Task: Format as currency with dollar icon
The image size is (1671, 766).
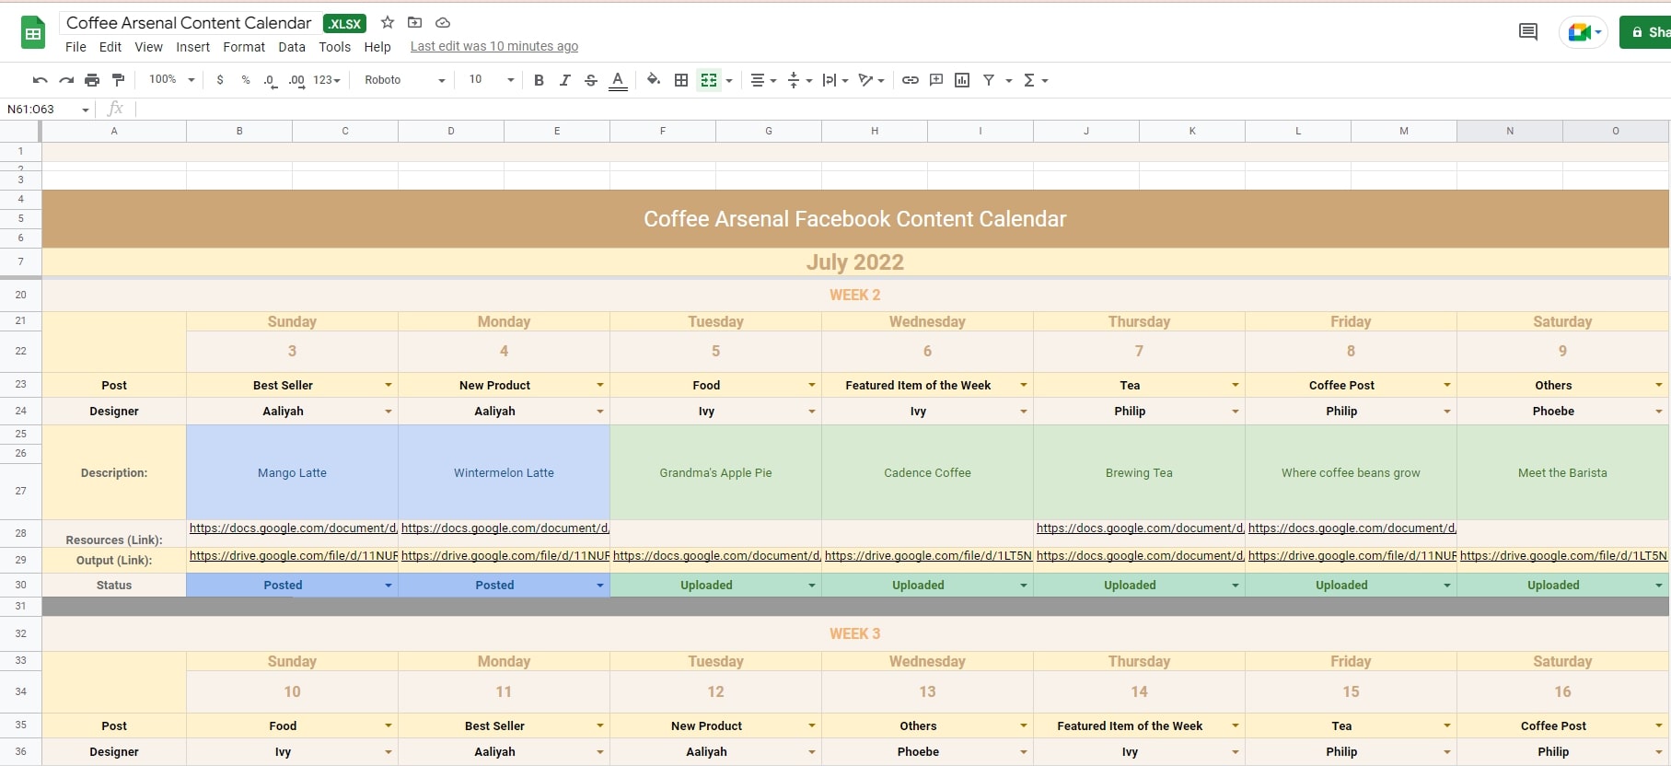Action: pos(220,80)
